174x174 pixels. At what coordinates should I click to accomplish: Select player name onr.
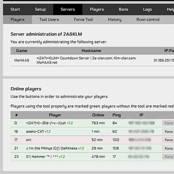coord(29,140)
